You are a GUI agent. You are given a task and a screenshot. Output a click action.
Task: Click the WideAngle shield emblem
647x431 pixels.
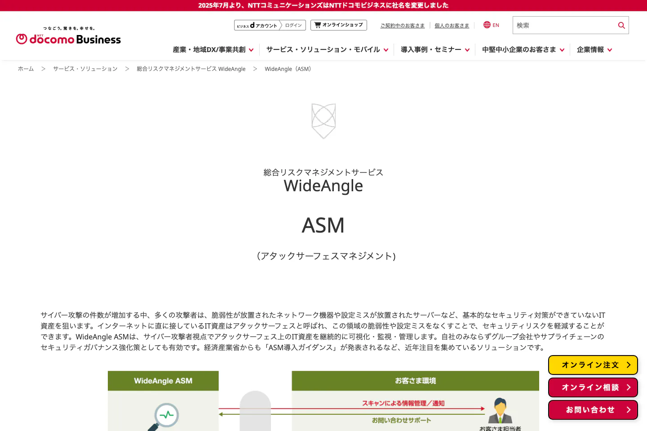tap(323, 121)
